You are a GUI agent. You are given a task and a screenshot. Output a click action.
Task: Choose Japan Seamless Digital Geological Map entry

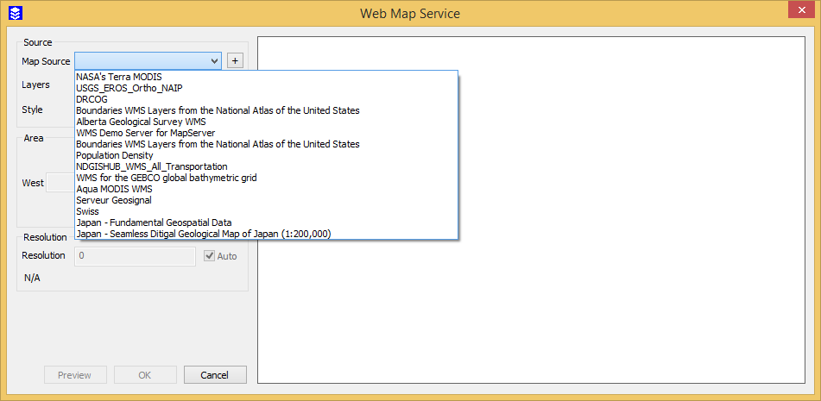click(x=267, y=234)
